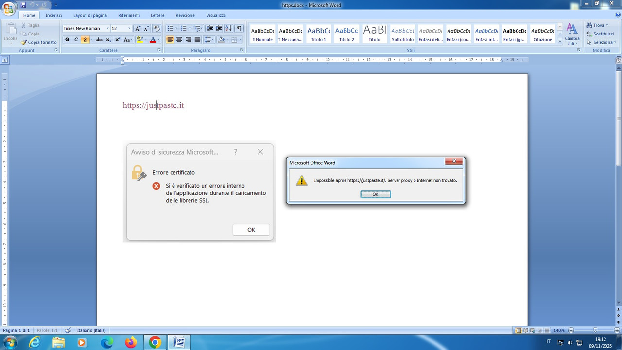Follow the https://justpaste.it hyperlink
622x350 pixels.
(x=153, y=105)
